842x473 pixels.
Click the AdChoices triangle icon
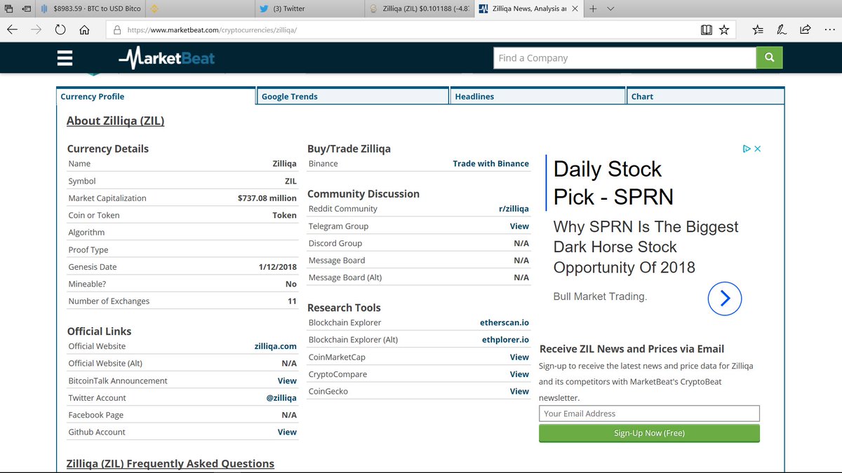click(747, 149)
